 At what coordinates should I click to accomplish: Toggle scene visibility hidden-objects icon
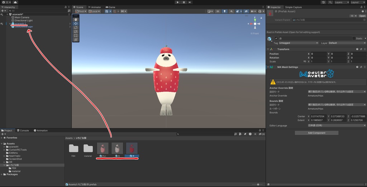click(x=246, y=11)
